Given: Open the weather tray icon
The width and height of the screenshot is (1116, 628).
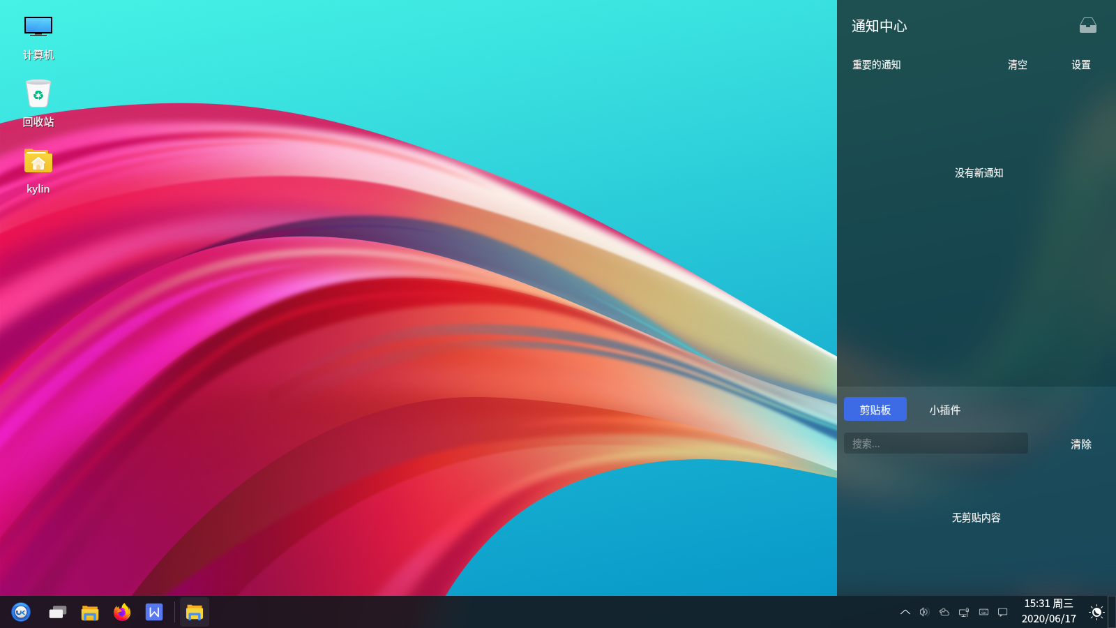Looking at the screenshot, I should tap(944, 612).
